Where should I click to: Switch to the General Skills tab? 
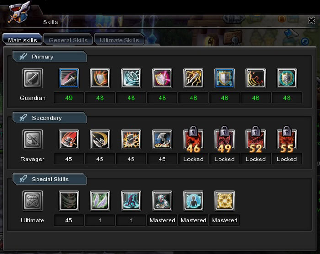pos(68,39)
